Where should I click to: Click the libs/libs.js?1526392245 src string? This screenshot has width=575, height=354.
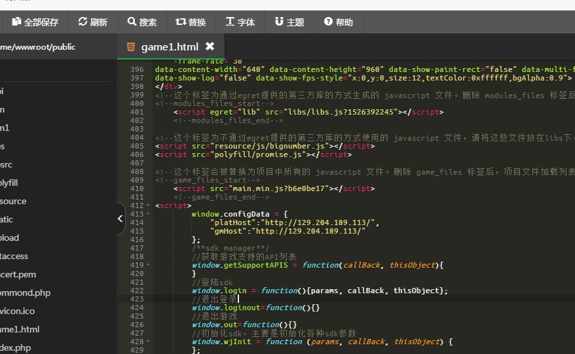[341, 112]
